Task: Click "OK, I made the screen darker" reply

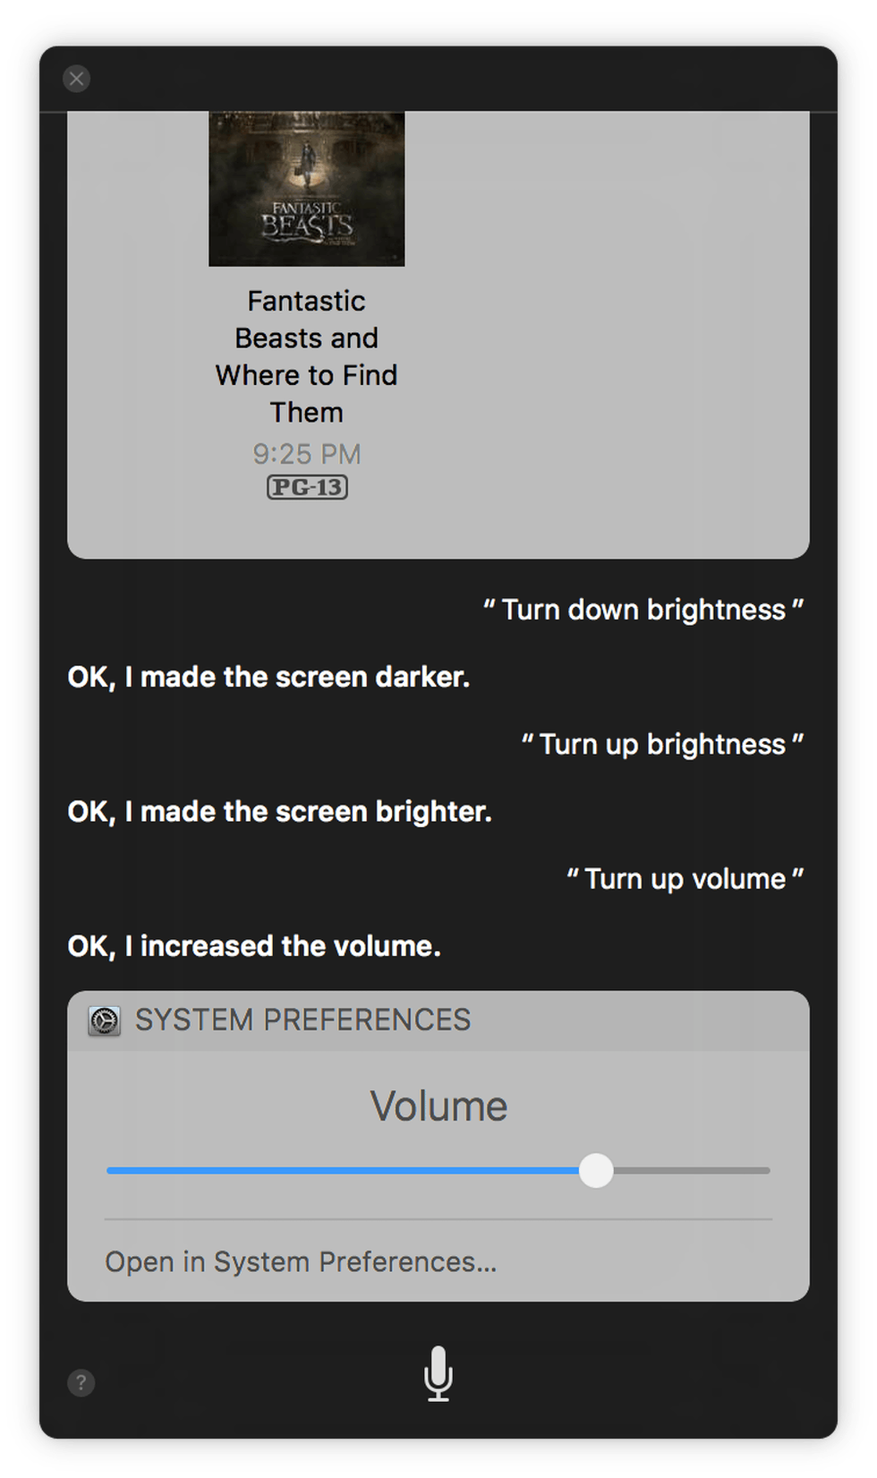Action: 268,677
